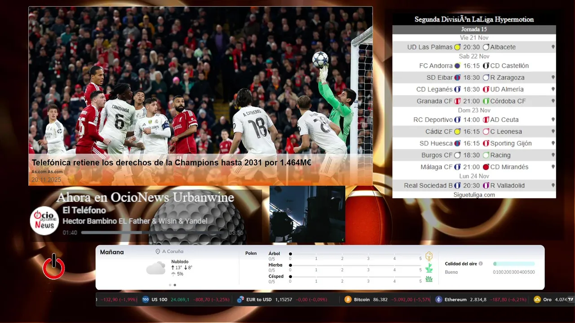This screenshot has width=575, height=323.
Task: Click the Césped pollen level slider
Action: (x=355, y=277)
